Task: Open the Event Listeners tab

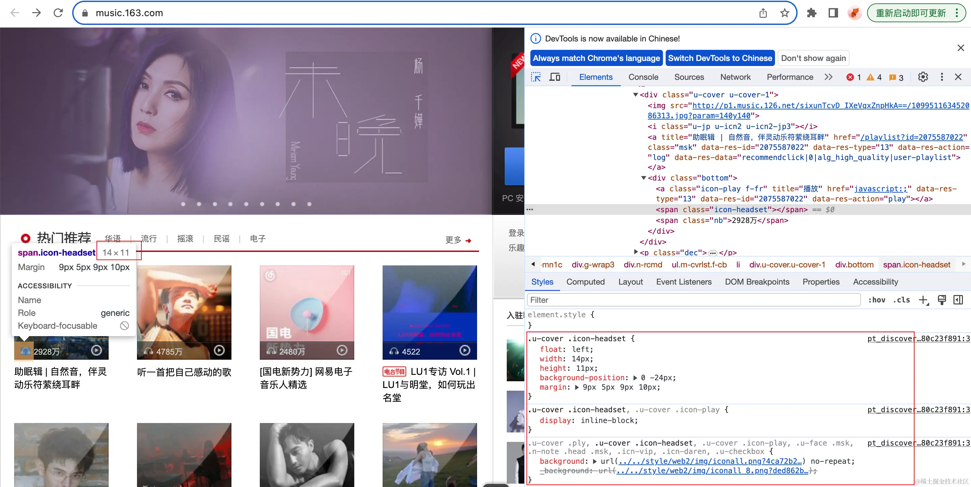Action: [x=684, y=282]
